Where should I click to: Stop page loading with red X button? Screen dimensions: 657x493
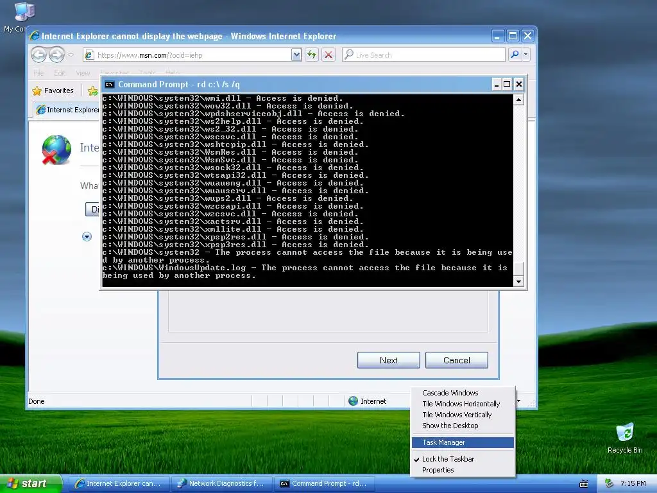pos(328,55)
